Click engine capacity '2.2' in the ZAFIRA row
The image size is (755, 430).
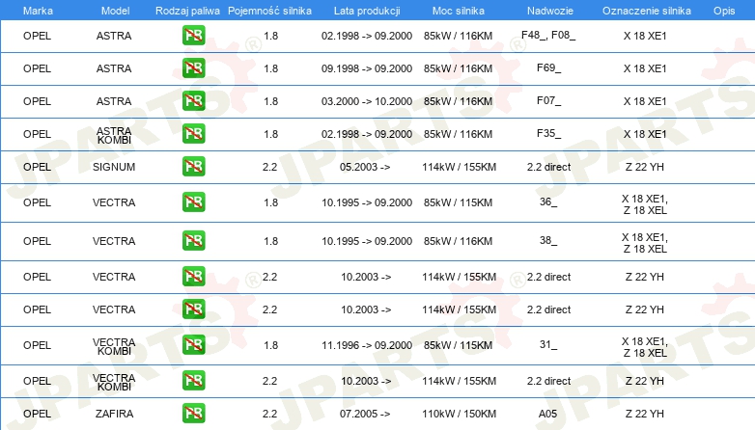[269, 414]
